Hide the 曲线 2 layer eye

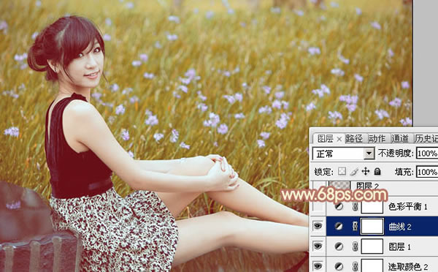[x=318, y=226]
